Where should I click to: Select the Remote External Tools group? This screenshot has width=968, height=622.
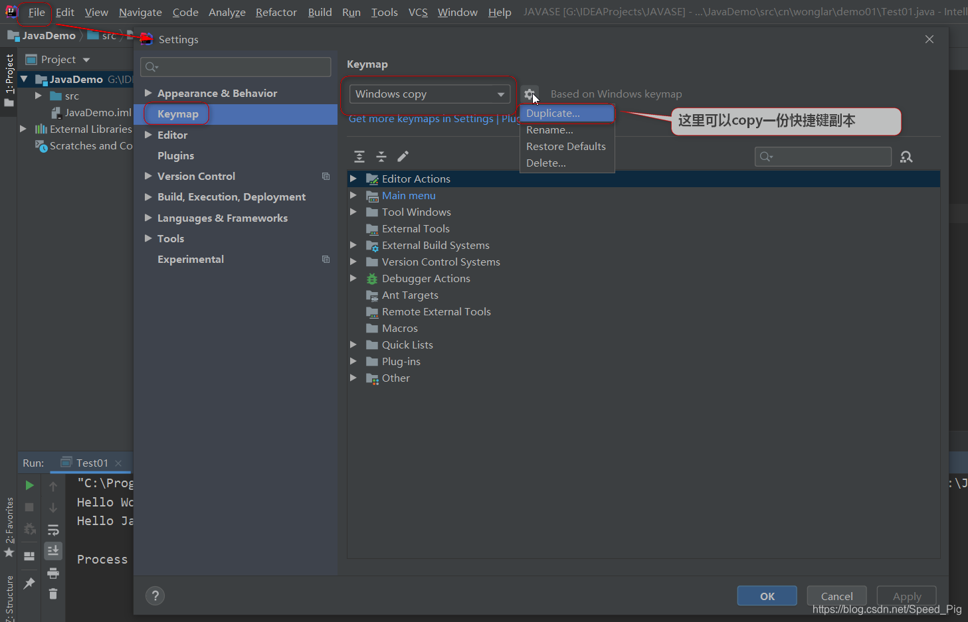point(436,311)
